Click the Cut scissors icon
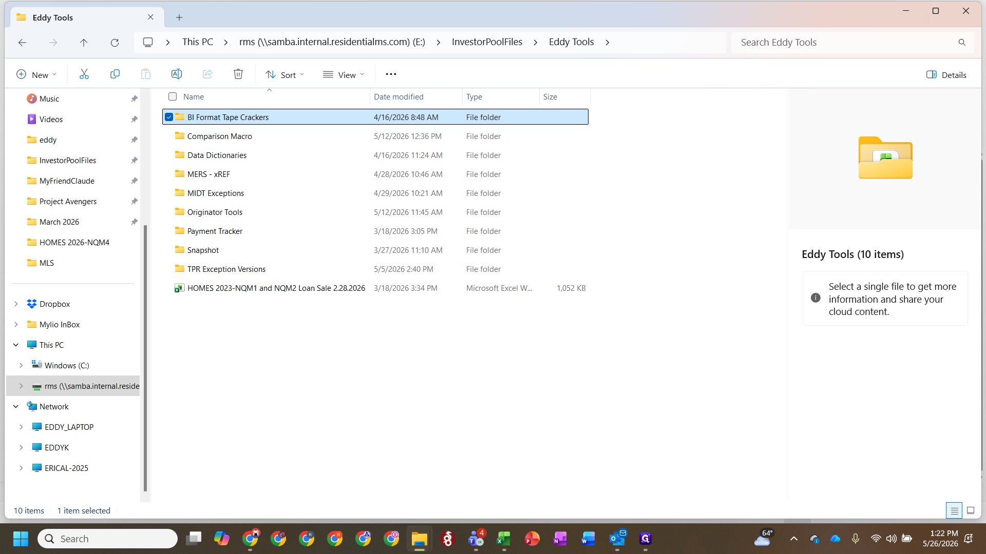The image size is (986, 554). 84,74
